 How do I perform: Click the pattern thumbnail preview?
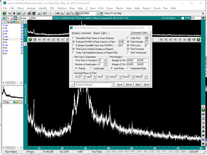13,93
